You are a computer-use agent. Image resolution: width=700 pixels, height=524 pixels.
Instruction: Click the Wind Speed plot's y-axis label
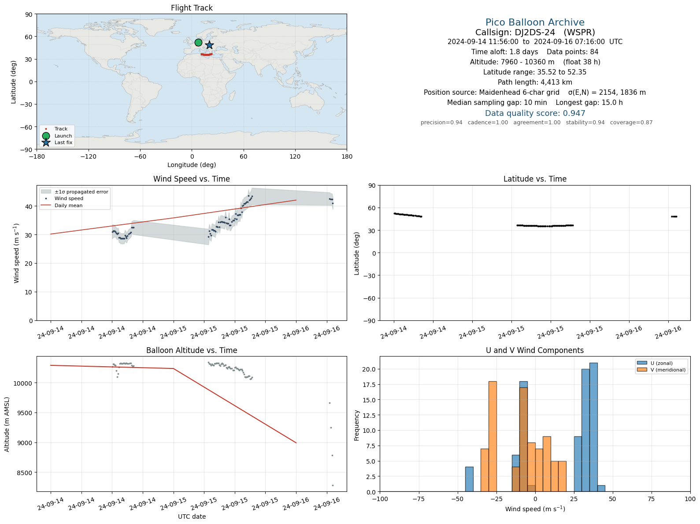coord(16,253)
